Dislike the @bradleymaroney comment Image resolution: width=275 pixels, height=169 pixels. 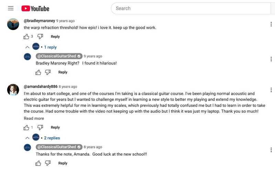(x=40, y=37)
